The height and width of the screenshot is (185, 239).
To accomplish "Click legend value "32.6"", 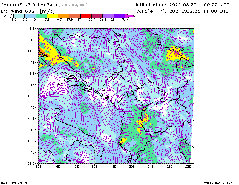I will (125, 19).
